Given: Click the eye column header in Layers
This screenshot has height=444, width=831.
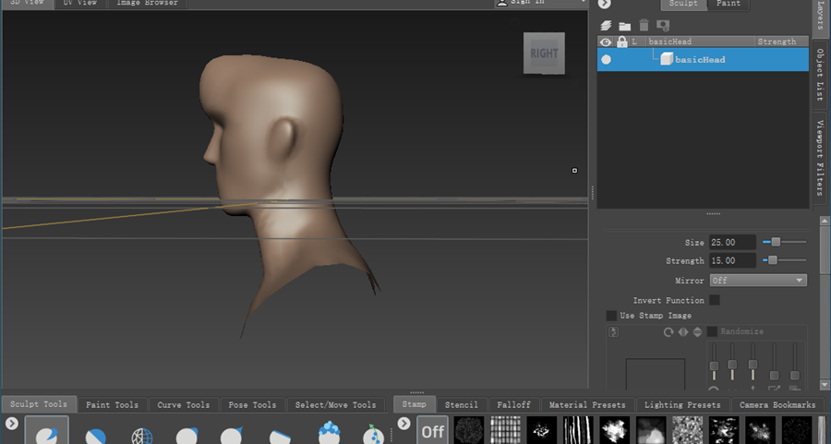Looking at the screenshot, I should click(606, 42).
